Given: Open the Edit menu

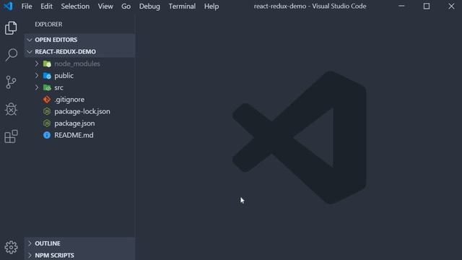Looking at the screenshot, I should 46,6.
